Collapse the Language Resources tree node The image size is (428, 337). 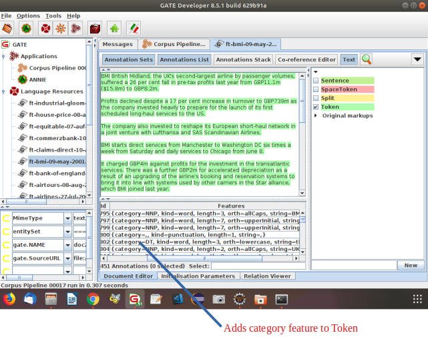click(x=3, y=91)
